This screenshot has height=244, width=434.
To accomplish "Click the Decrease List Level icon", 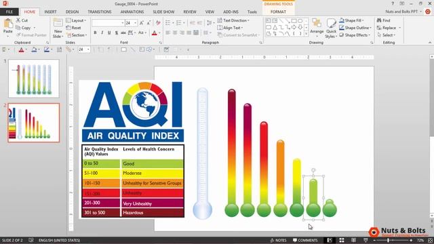I will click(x=193, y=23).
